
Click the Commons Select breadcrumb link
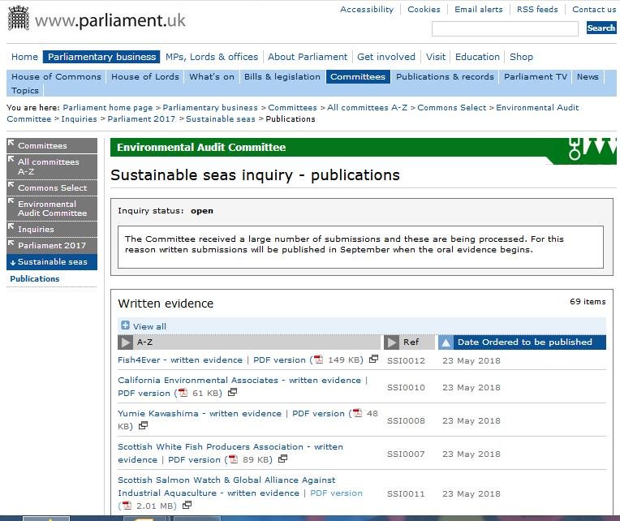(x=451, y=107)
